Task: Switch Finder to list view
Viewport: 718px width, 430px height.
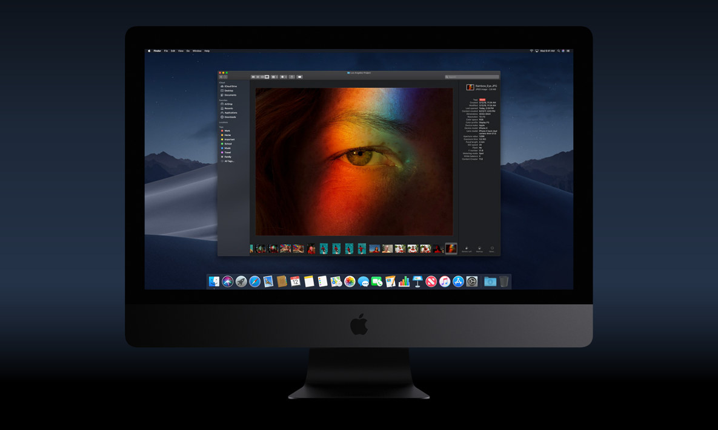Action: point(258,77)
